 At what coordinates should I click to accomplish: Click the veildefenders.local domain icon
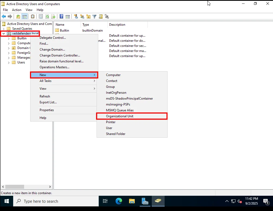[x=9, y=33]
